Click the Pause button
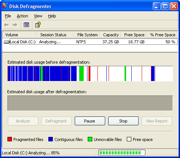 tap(90, 121)
